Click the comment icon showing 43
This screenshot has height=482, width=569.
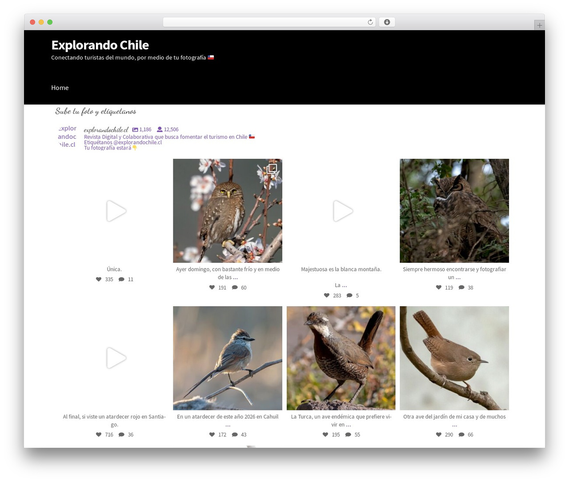[235, 435]
